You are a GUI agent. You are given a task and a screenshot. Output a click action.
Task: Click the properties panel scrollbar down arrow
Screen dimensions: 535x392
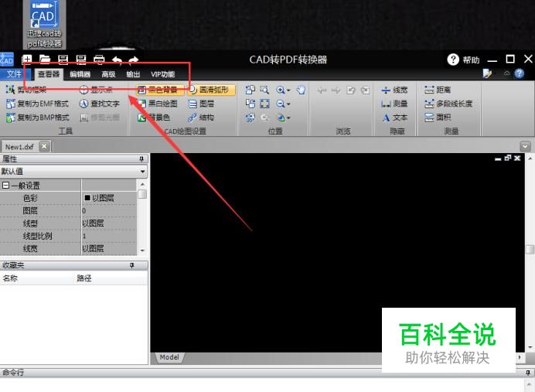[x=142, y=250]
